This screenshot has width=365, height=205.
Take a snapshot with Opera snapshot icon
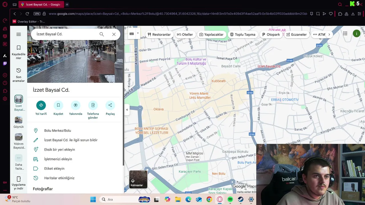click(318, 14)
